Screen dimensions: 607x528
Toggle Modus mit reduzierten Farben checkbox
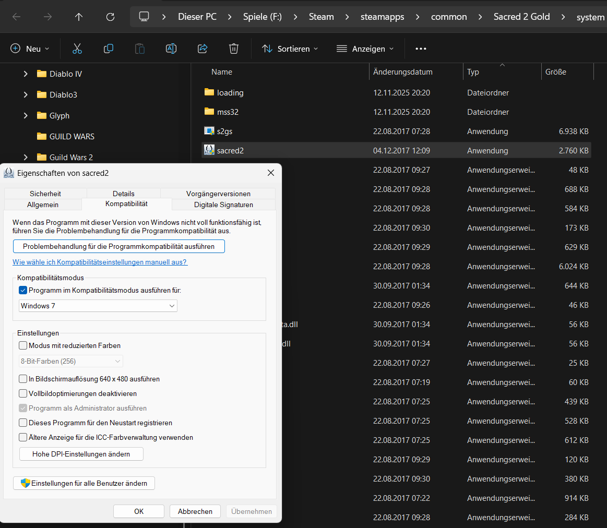click(x=23, y=345)
